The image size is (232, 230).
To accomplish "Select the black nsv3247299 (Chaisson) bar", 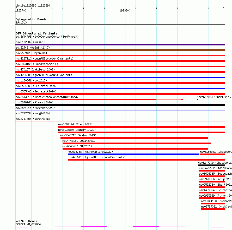I will coord(211,165).
